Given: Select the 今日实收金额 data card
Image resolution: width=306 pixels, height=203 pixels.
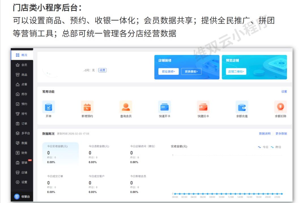Looking at the screenshot, I should click(x=60, y=153).
